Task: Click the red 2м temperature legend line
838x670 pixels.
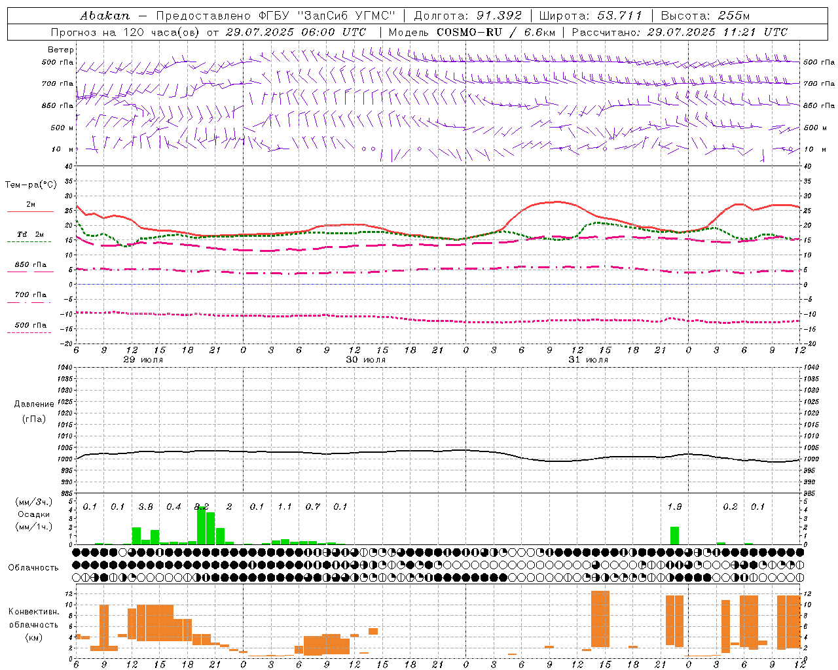Action: [x=30, y=211]
